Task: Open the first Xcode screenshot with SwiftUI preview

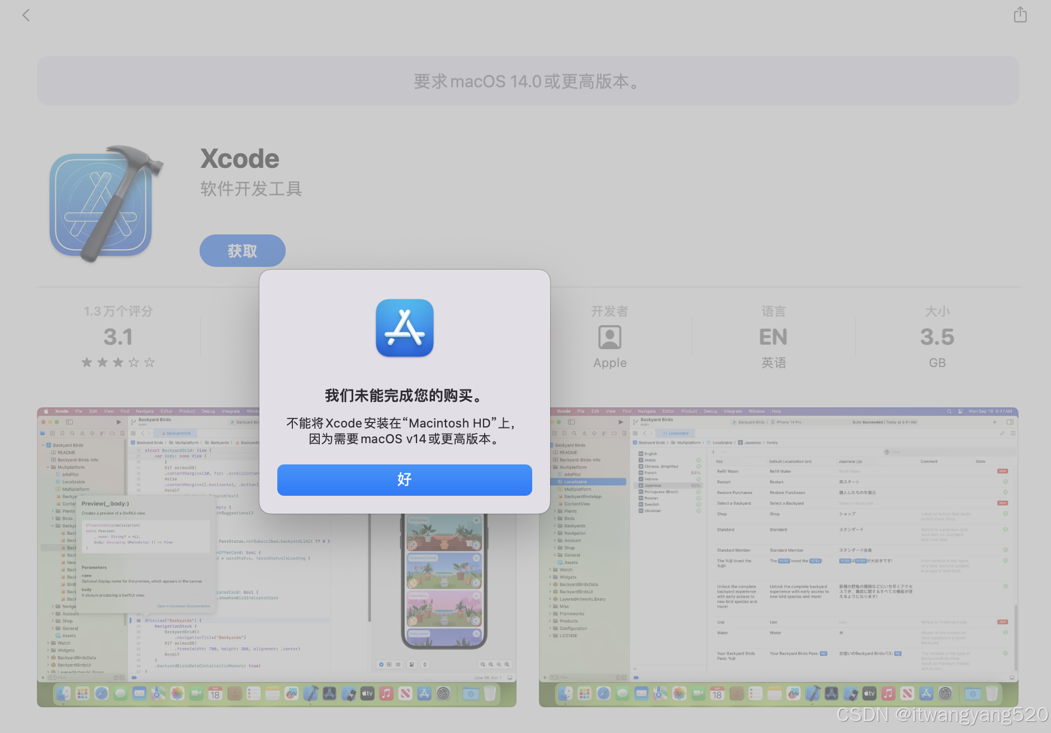Action: 277,557
